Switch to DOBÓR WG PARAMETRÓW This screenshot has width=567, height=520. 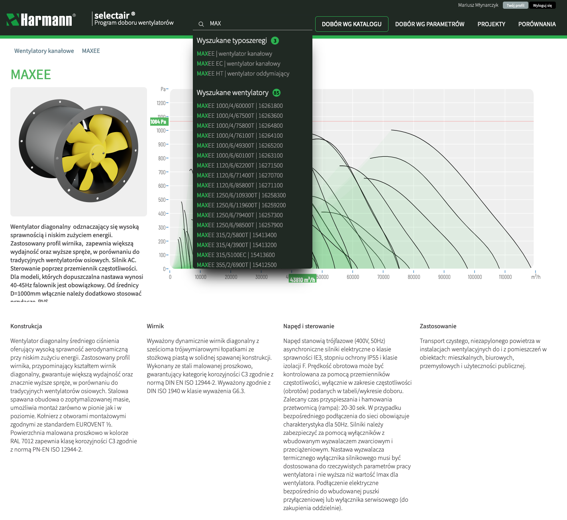(x=430, y=24)
